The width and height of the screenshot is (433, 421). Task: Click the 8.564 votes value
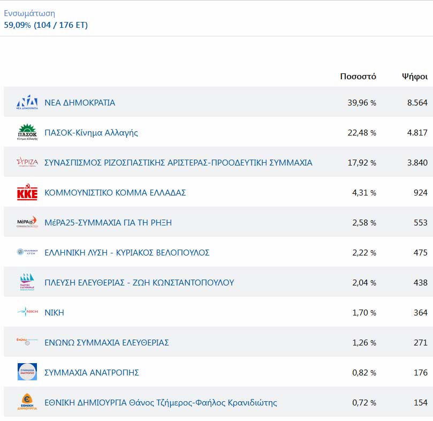pos(417,103)
